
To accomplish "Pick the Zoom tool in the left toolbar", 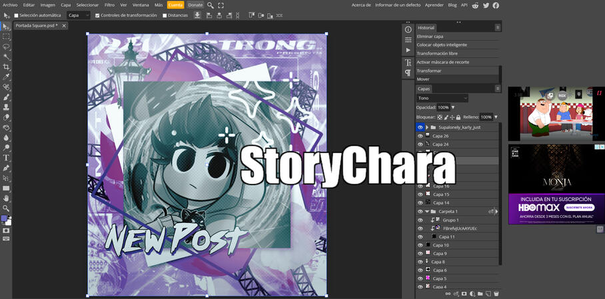I will click(6, 208).
